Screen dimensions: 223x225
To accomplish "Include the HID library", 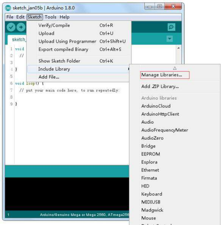I will 145,186.
